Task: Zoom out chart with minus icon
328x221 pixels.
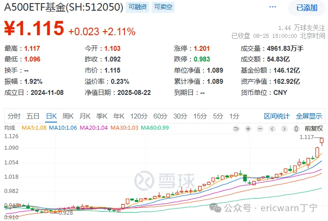Action: tap(260, 129)
